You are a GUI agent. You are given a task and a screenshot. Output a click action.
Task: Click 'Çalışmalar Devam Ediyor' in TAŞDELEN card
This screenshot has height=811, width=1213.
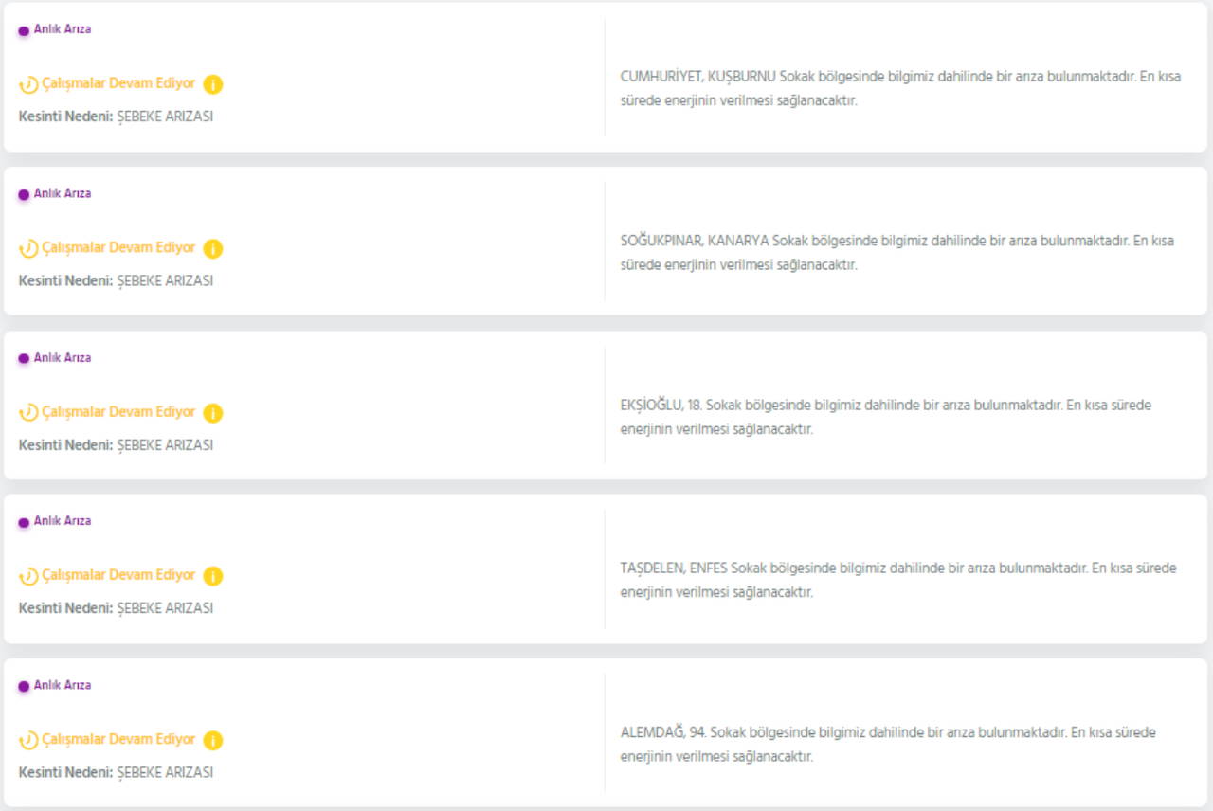click(x=118, y=575)
